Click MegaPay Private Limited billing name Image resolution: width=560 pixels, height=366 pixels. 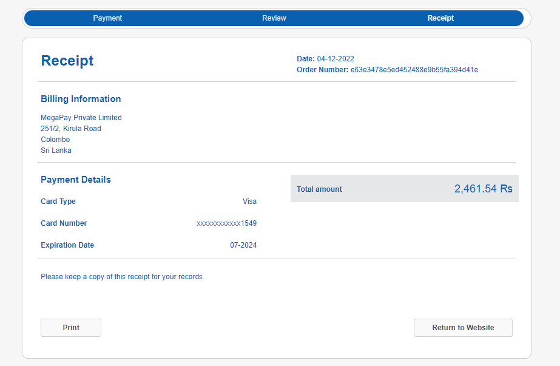(81, 118)
